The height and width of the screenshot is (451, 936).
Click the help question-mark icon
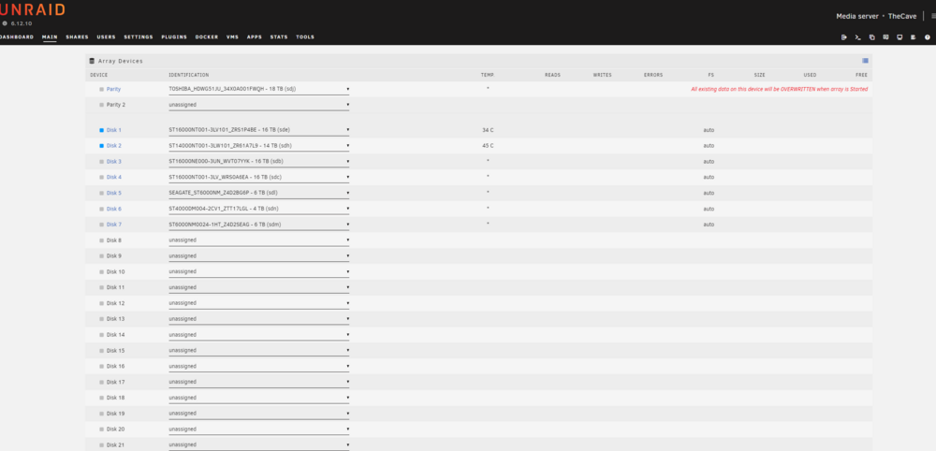click(928, 37)
